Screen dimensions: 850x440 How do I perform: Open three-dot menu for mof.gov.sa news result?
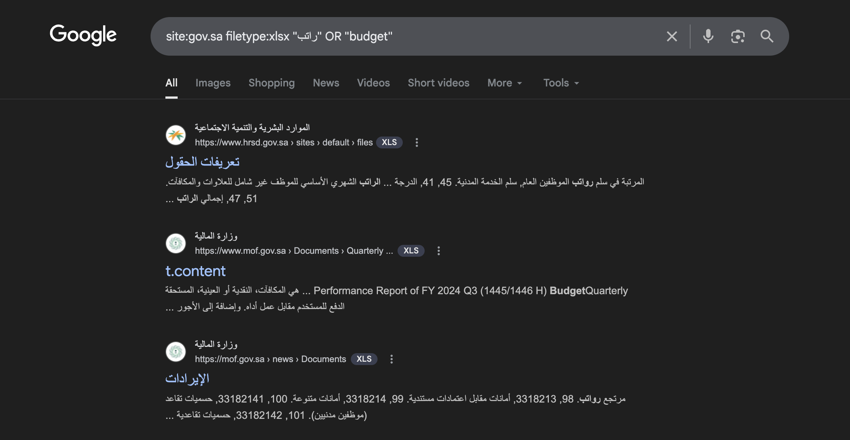391,359
